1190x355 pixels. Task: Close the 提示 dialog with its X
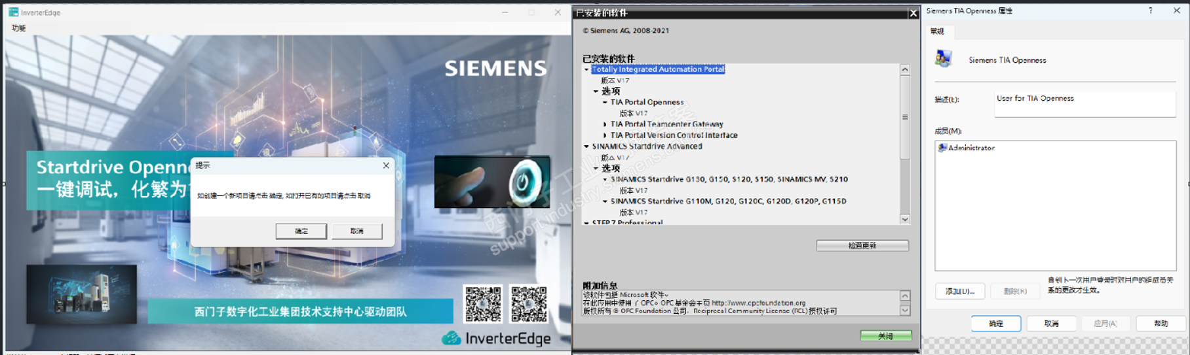(x=386, y=165)
